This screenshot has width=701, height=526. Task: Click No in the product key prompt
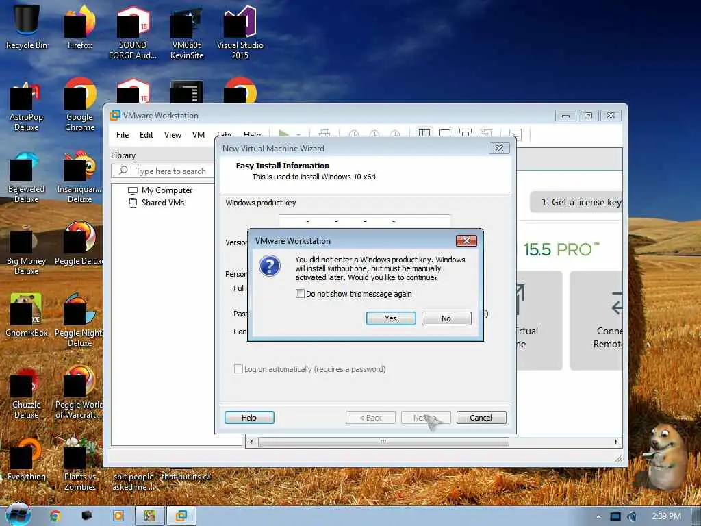pyautogui.click(x=446, y=318)
